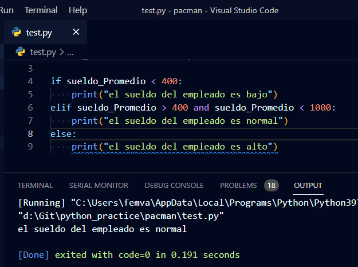This screenshot has height=267, width=358.
Task: Click line number 4 in the gutter
Action: pyautogui.click(x=30, y=81)
